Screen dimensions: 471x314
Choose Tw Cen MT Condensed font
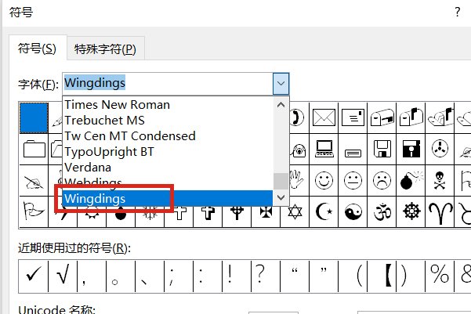click(168, 136)
